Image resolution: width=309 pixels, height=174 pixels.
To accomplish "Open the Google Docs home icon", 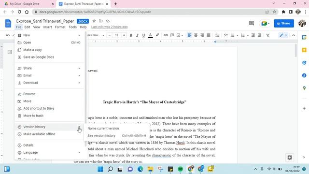I will 8,24.
